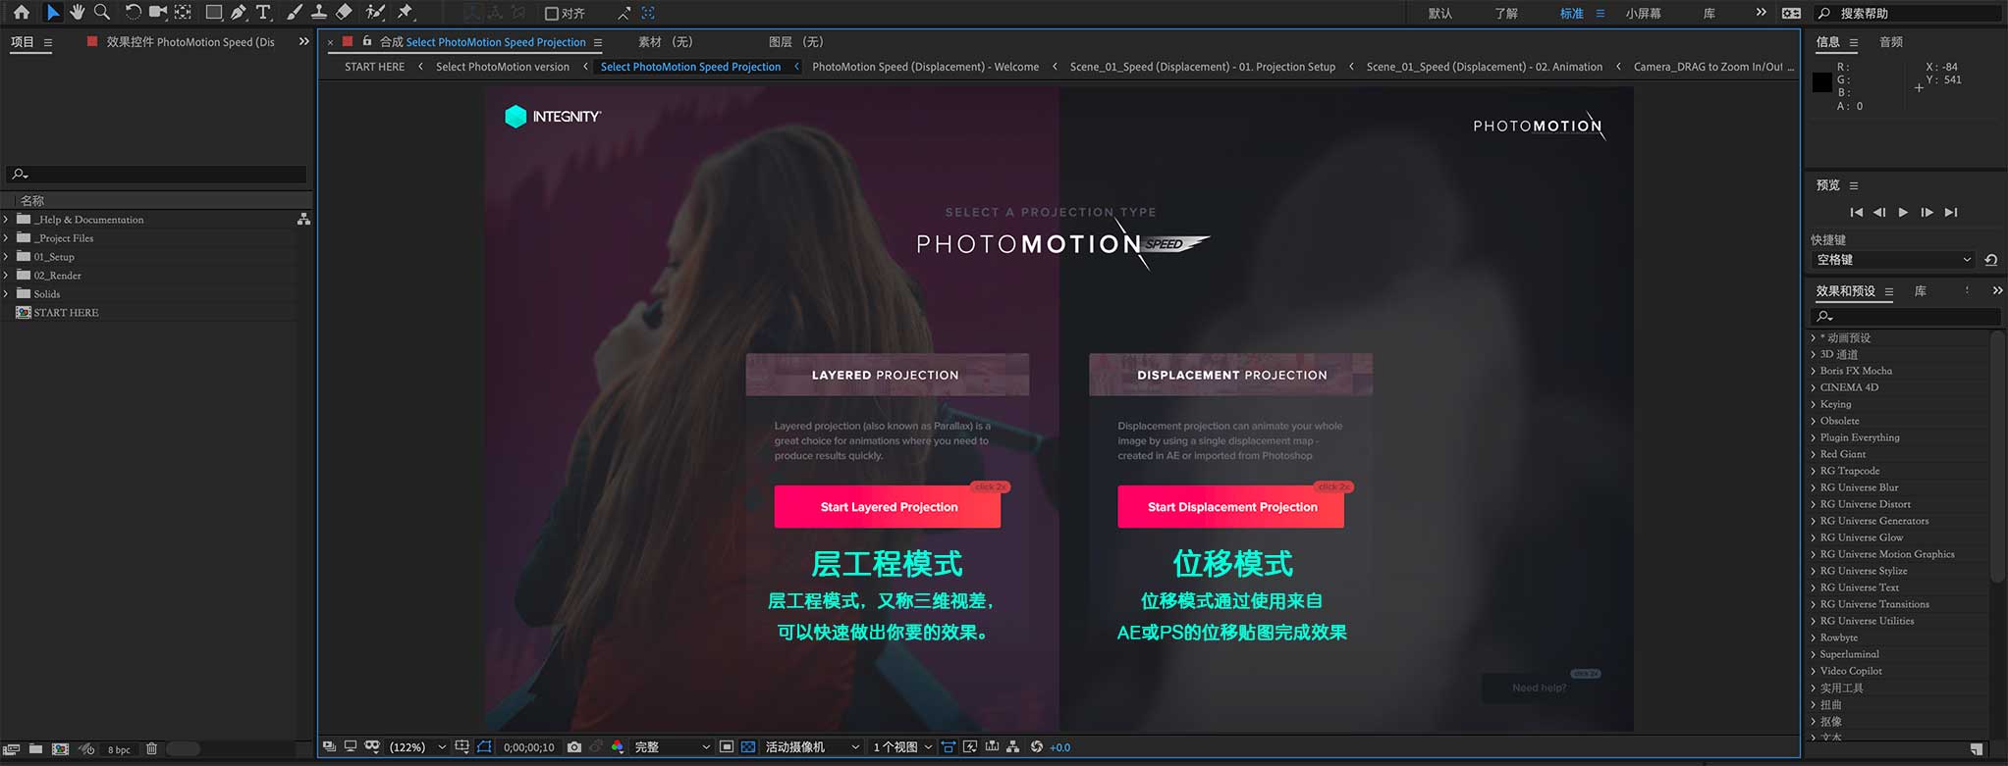Select the Type text tool

click(x=263, y=13)
